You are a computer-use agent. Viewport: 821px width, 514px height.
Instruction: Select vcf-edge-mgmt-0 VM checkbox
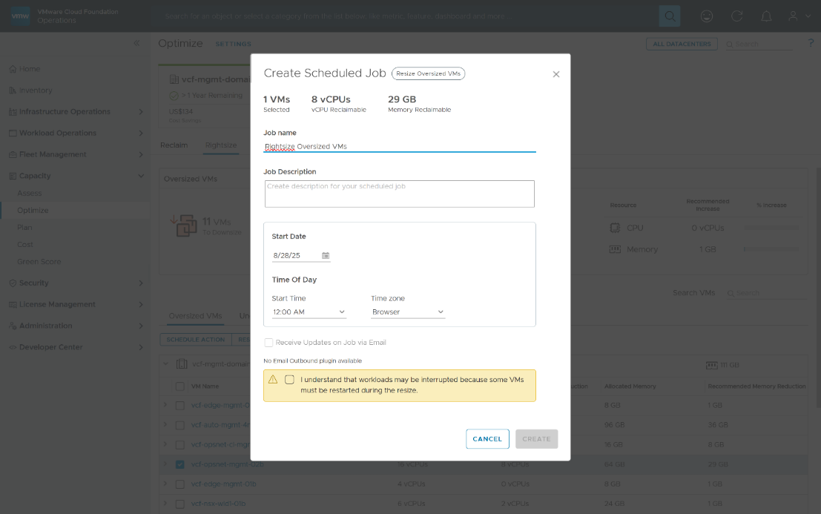coord(179,405)
